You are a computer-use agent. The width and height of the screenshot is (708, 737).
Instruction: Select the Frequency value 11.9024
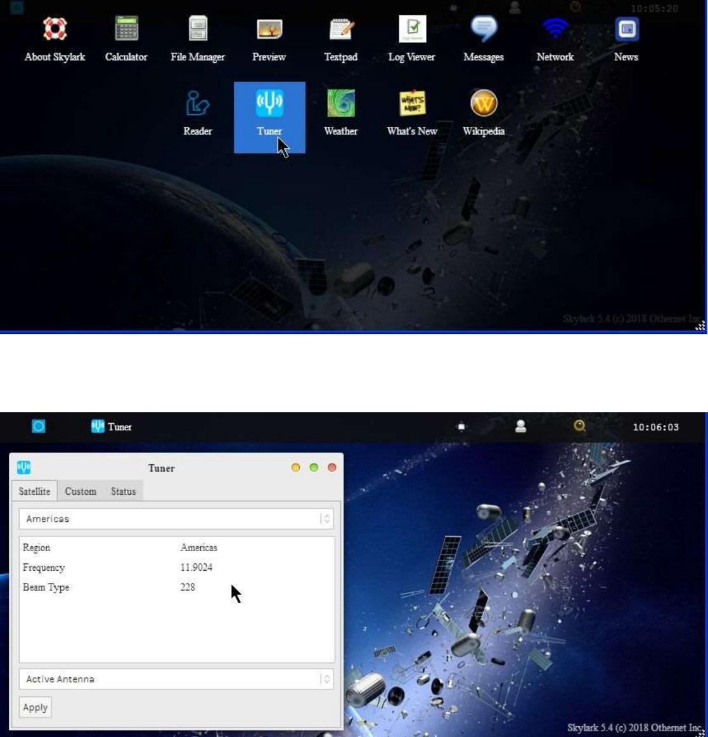[x=196, y=567]
